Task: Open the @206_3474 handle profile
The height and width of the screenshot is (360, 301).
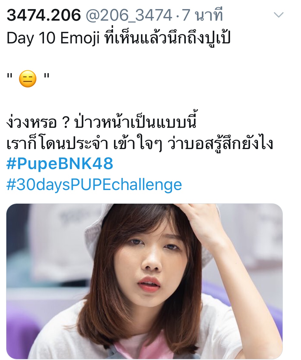Action: 129,15
